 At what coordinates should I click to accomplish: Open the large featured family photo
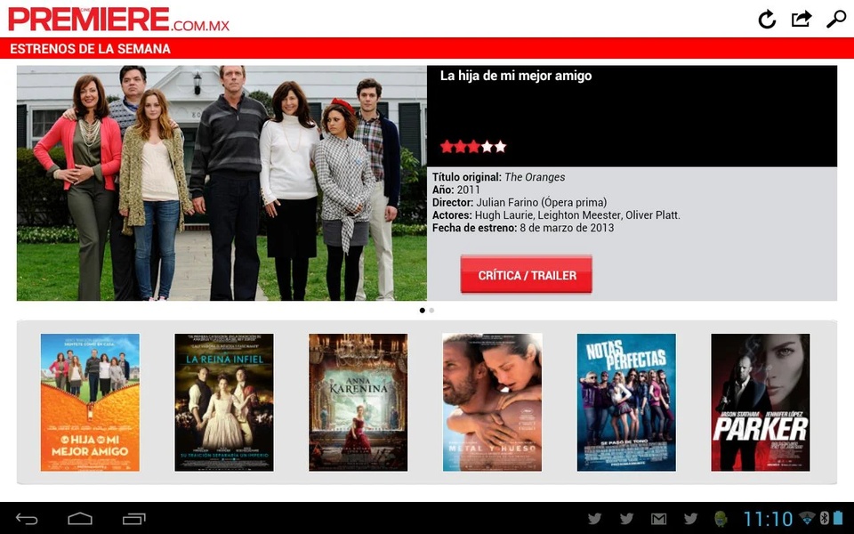pos(222,183)
